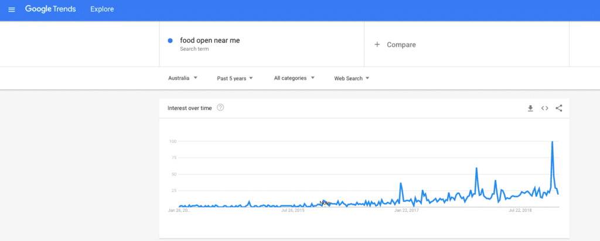Click the Jul 22, 2018 axis label
The height and width of the screenshot is (241, 600).
[520, 210]
